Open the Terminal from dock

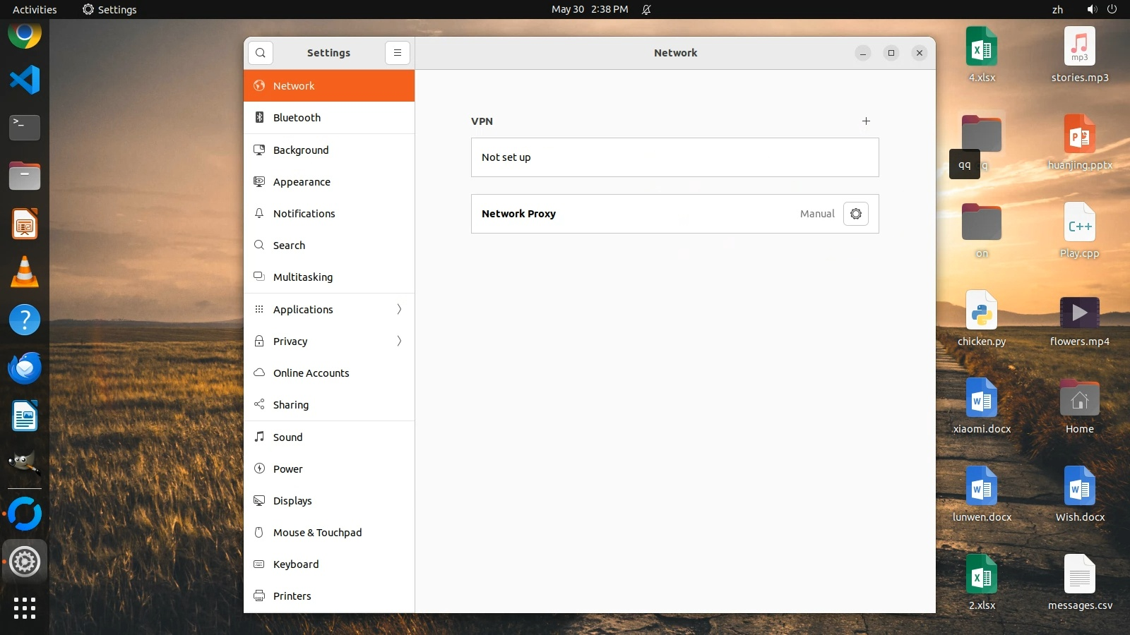[x=25, y=128]
